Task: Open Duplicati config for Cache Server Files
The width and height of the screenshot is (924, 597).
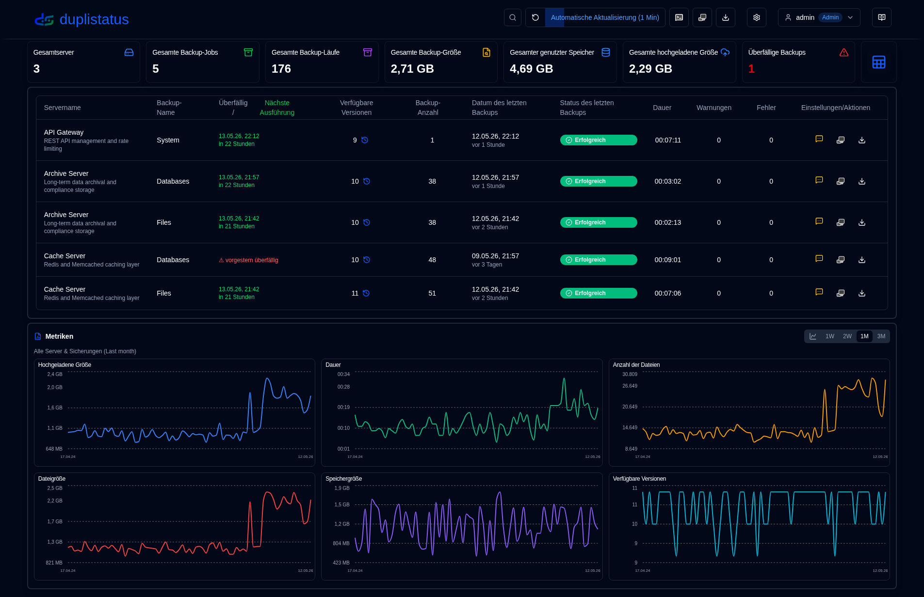Action: 841,293
